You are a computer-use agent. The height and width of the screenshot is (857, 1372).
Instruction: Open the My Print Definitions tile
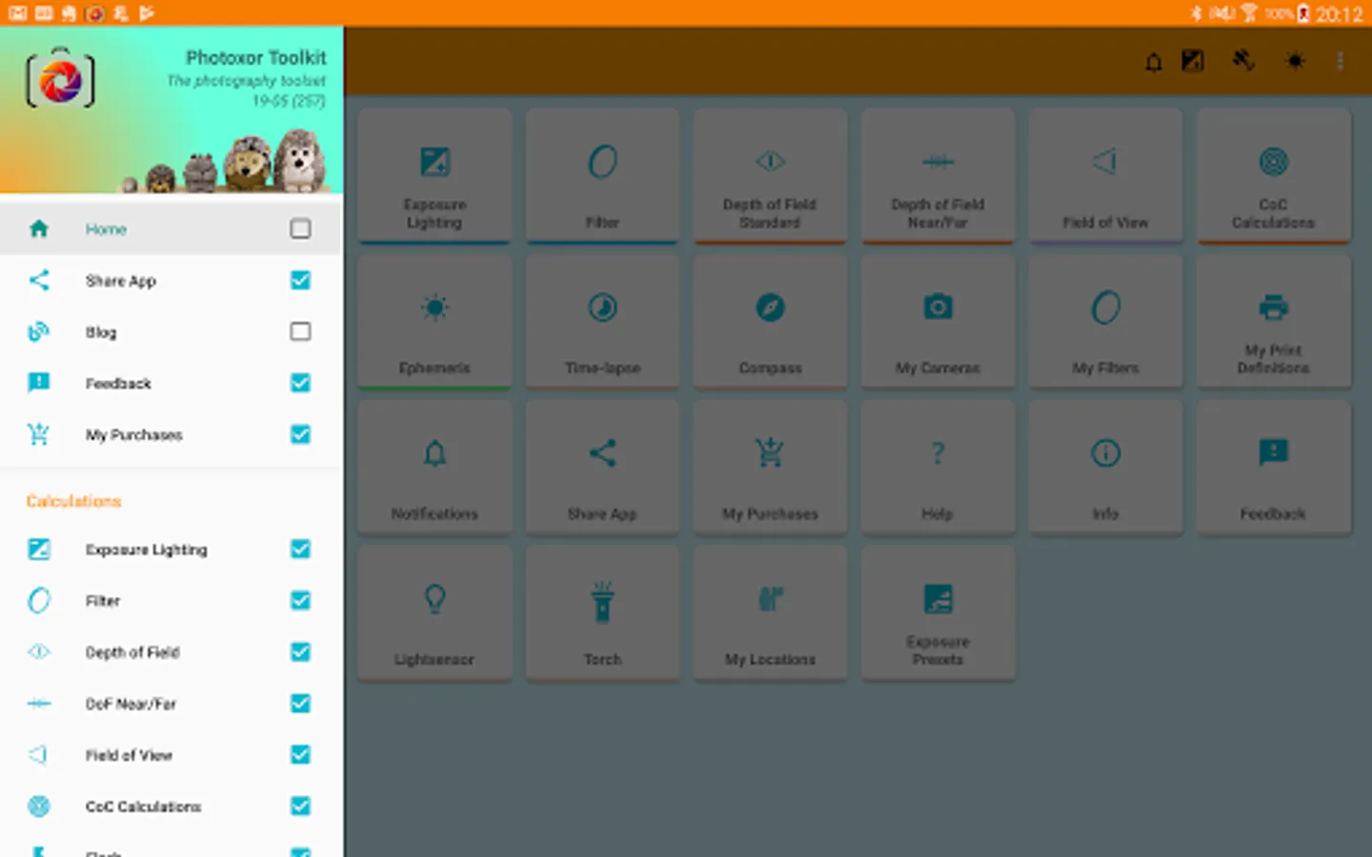(x=1274, y=322)
